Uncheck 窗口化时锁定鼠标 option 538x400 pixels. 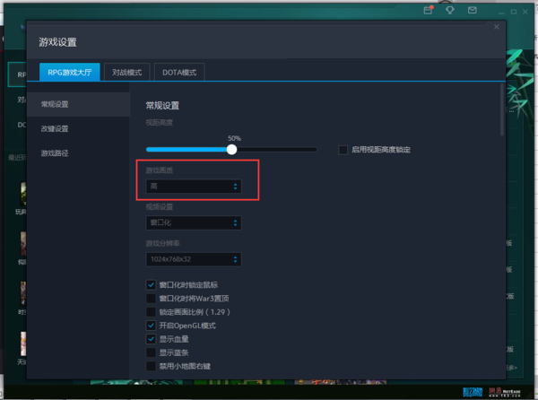click(151, 284)
